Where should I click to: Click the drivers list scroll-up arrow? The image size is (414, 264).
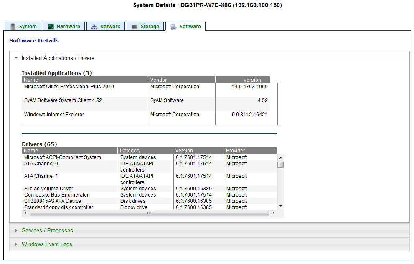pos(281,157)
